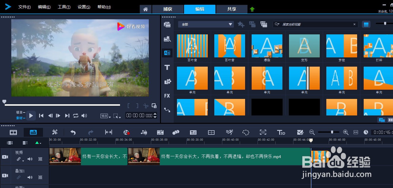Open the 16:9 aspect ratio dropdown
The width and height of the screenshot is (393, 188).
click(106, 116)
